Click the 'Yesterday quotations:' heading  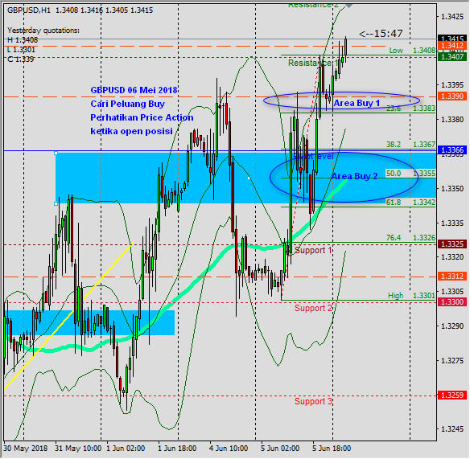click(43, 31)
